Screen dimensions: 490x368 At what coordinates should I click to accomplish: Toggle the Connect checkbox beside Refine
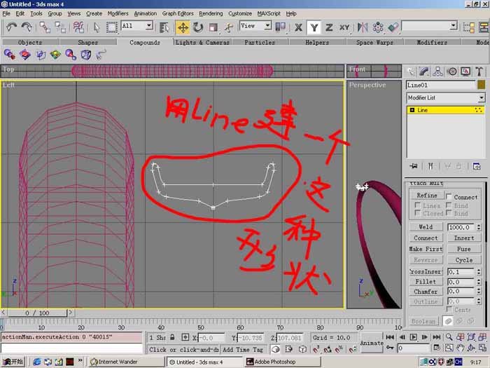[x=449, y=196]
